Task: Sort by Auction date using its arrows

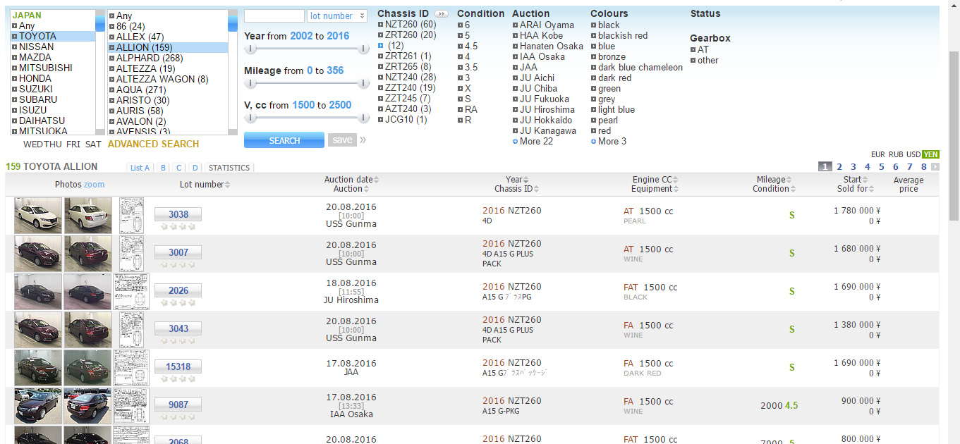Action: click(x=377, y=180)
